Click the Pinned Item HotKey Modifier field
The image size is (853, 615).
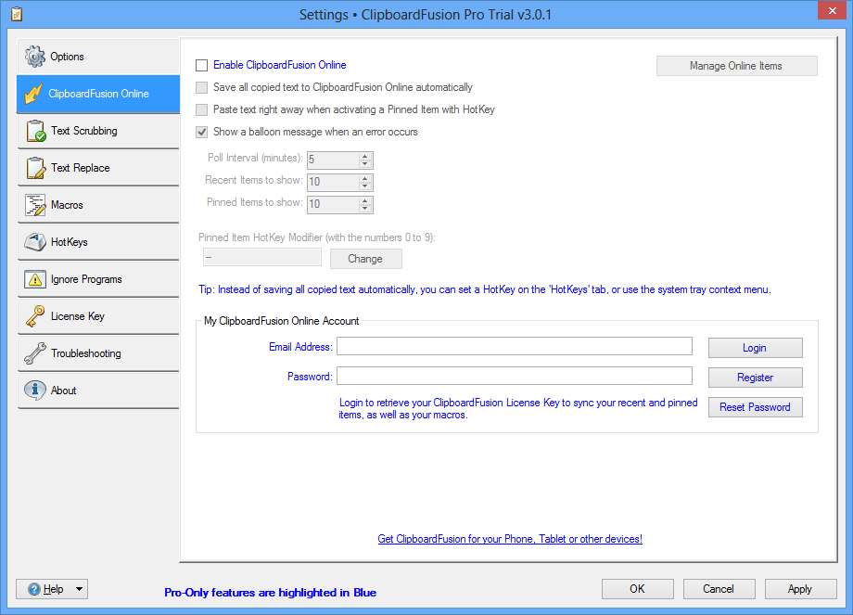(262, 258)
